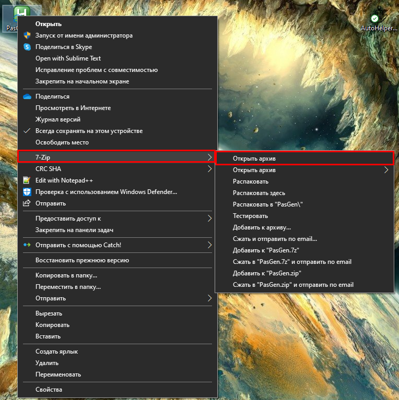
Task: Click the Catch! arrow icon
Action: click(x=27, y=245)
